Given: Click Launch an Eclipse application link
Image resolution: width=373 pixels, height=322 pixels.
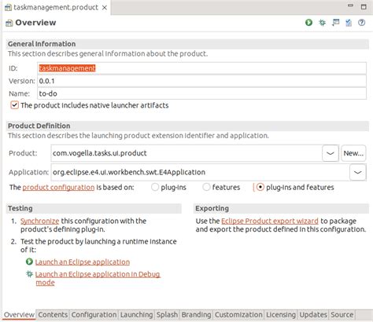Looking at the screenshot, I should tap(83, 262).
